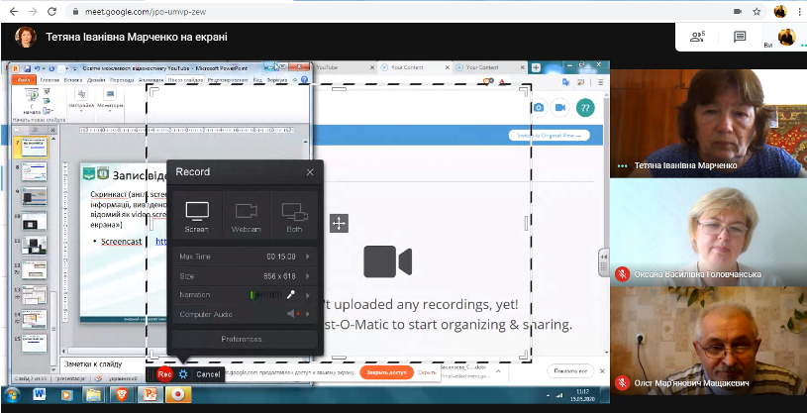This screenshot has width=807, height=413.
Task: Open PowerPoint Показ слайдов ribbon tab
Action: click(x=186, y=80)
